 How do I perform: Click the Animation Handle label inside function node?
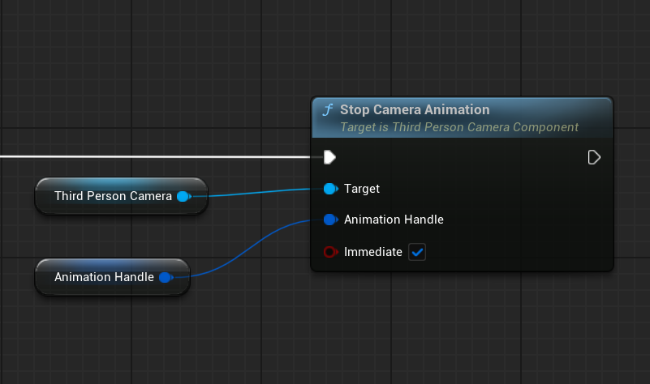[x=394, y=220]
